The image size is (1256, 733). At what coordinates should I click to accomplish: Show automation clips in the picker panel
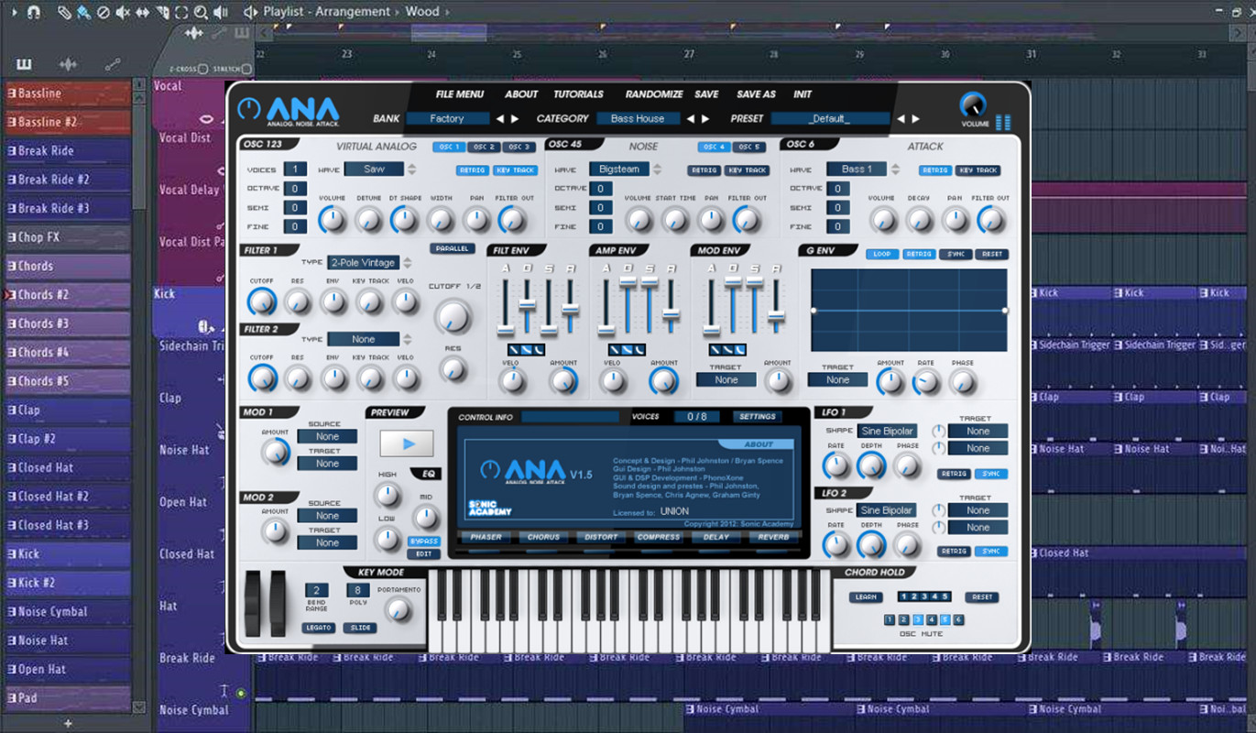(x=112, y=64)
